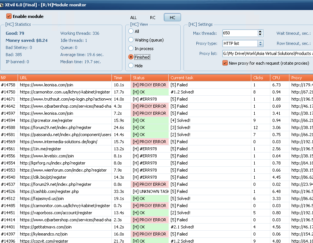Decrease Max threads with down arrow
313x243 pixels.
(x=260, y=35)
